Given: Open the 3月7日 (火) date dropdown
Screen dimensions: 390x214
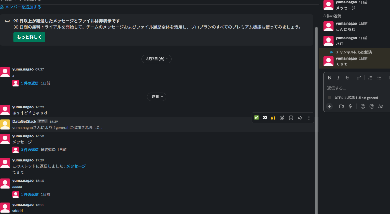Looking at the screenshot, I should [x=157, y=59].
